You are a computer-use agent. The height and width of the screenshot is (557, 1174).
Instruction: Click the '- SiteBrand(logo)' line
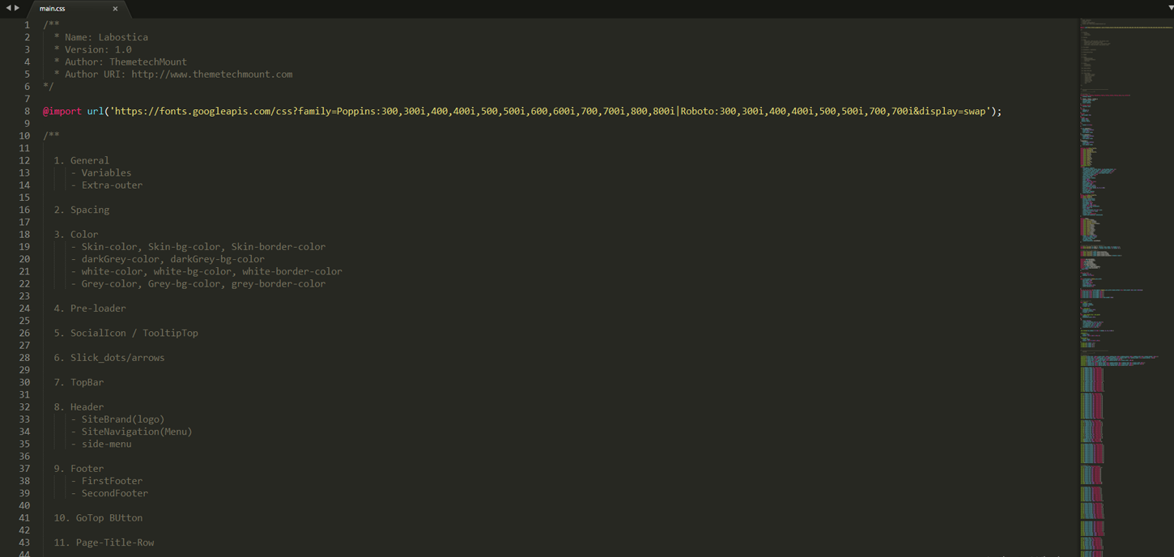click(117, 419)
